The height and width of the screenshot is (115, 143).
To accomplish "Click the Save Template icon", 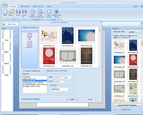I will [x=40, y=11].
